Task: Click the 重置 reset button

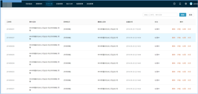Action: 190,15
